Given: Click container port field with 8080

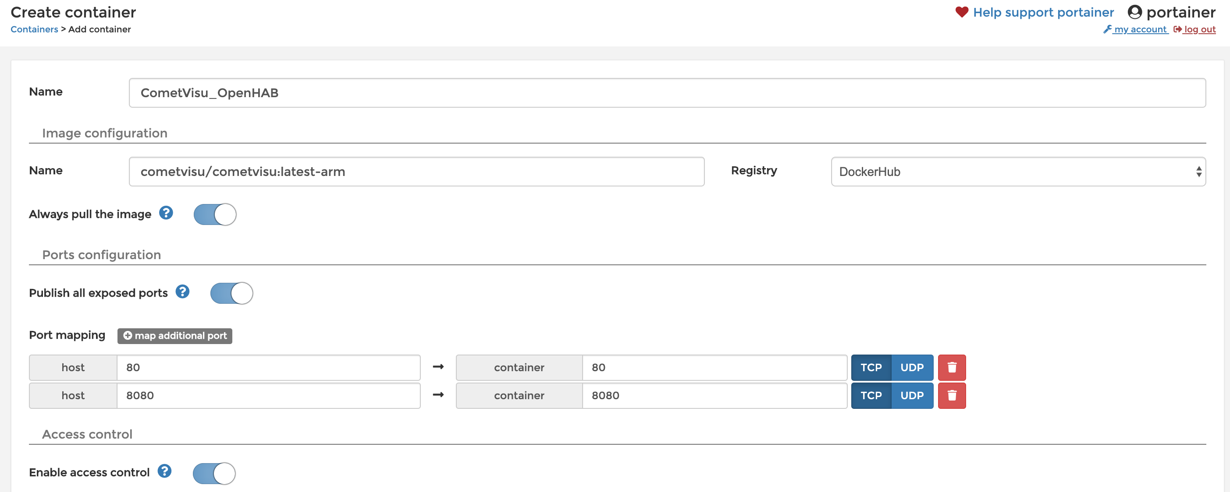Looking at the screenshot, I should pos(715,395).
